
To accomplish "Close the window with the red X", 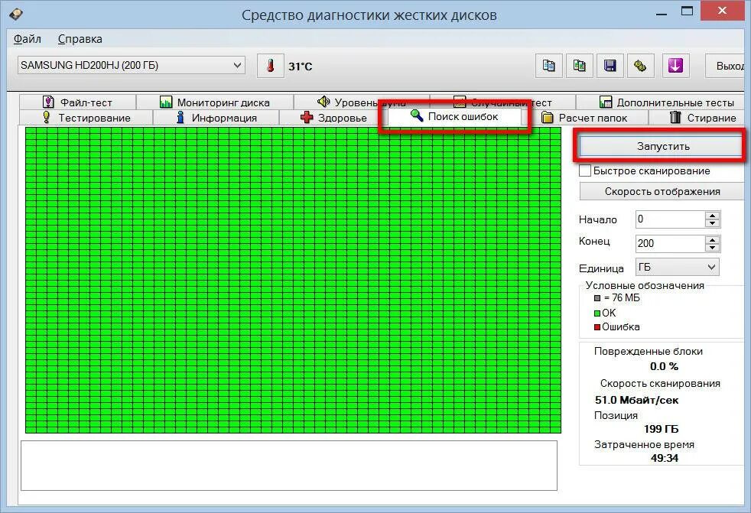I will click(723, 10).
